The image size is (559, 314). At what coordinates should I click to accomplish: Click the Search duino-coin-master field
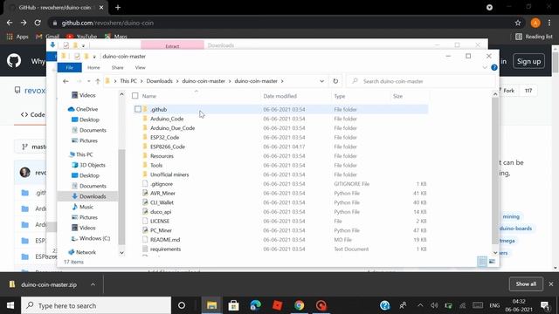click(x=421, y=81)
